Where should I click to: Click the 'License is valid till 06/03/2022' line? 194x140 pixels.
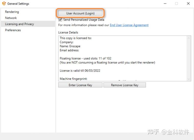pyautogui.click(x=80, y=71)
